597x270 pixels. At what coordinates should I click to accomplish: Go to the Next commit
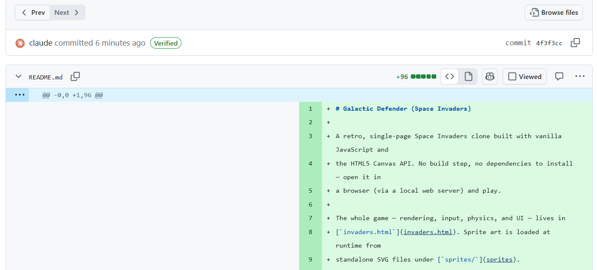click(67, 13)
